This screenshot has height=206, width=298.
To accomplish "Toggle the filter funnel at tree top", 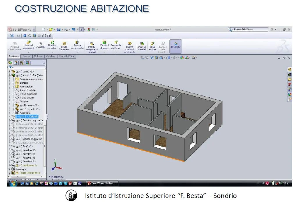I will pos(10,66).
